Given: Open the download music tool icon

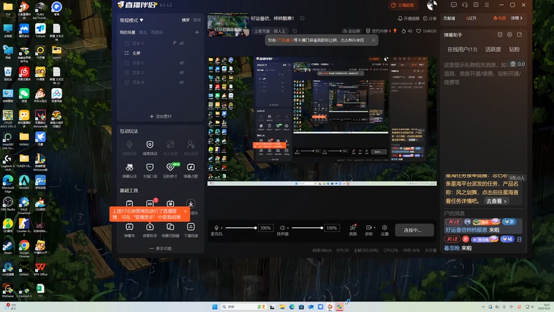Looking at the screenshot, I should 191,203.
